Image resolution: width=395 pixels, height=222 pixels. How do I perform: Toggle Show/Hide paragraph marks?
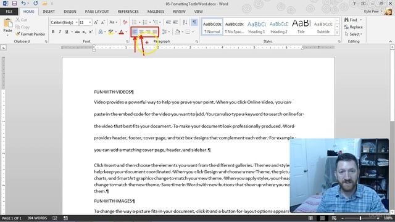194,22
